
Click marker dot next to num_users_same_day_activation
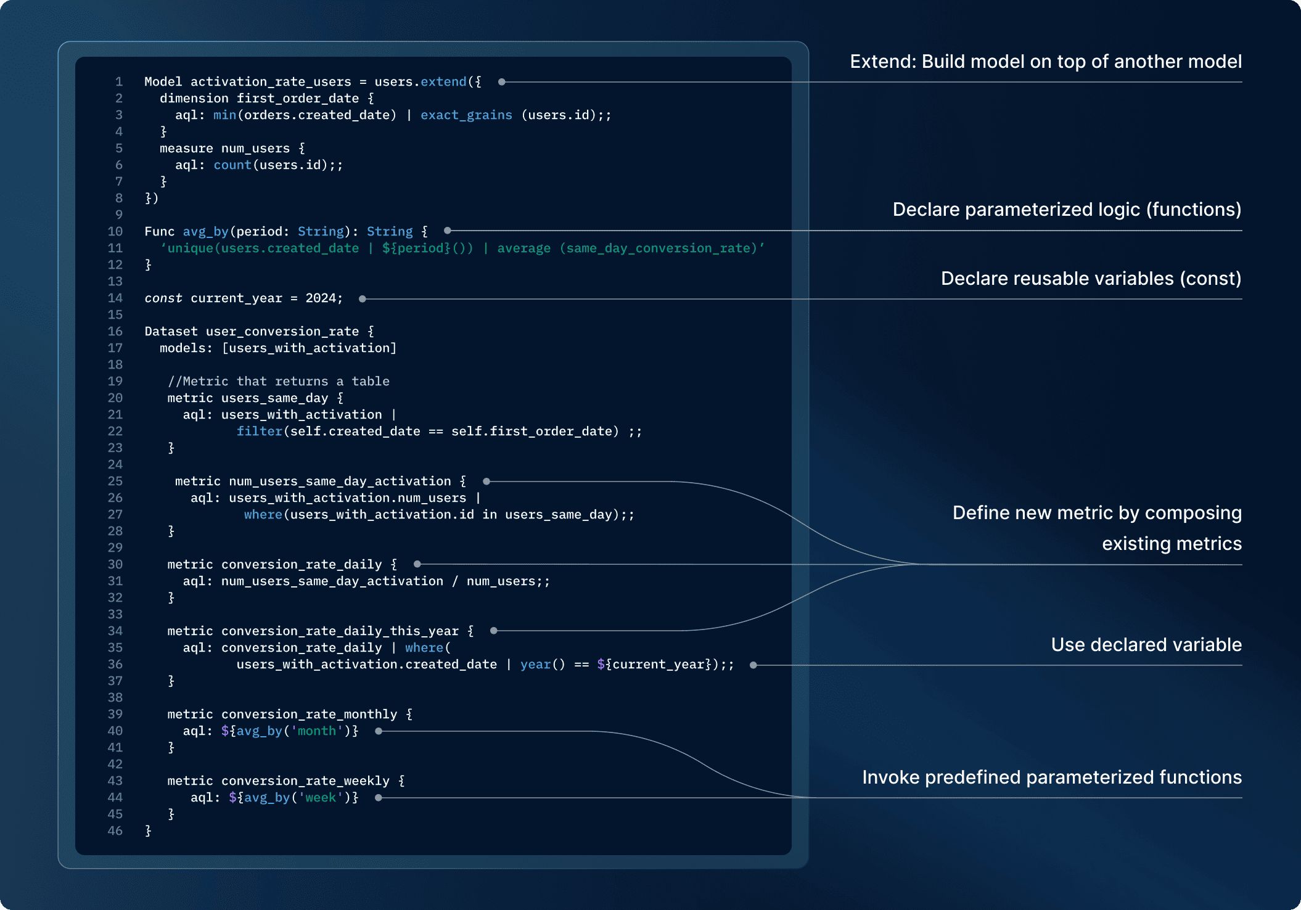pos(486,481)
